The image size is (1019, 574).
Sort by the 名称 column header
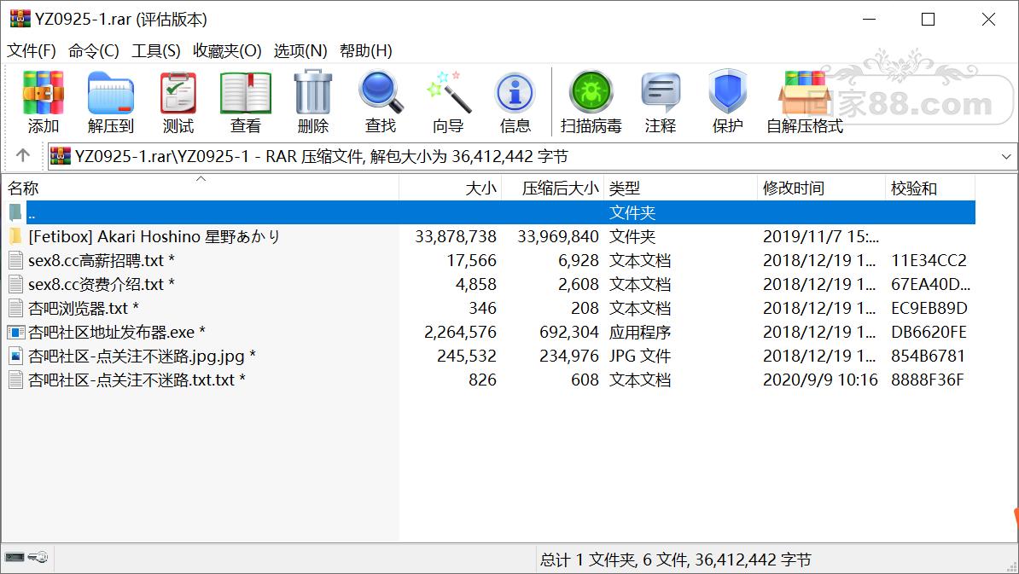pos(201,188)
